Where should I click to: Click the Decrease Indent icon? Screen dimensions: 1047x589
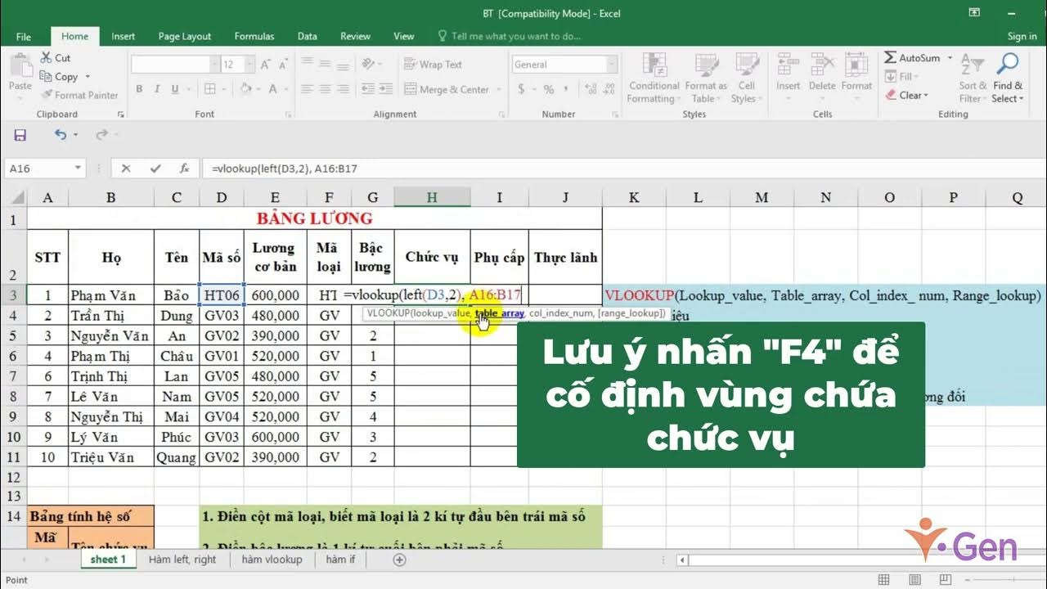368,89
